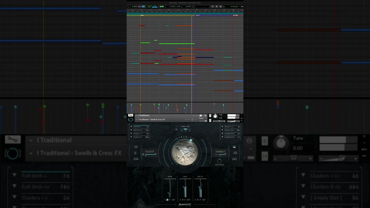This screenshot has width=370, height=208.
Task: Click P on the HALL channel
Action: 185,200
